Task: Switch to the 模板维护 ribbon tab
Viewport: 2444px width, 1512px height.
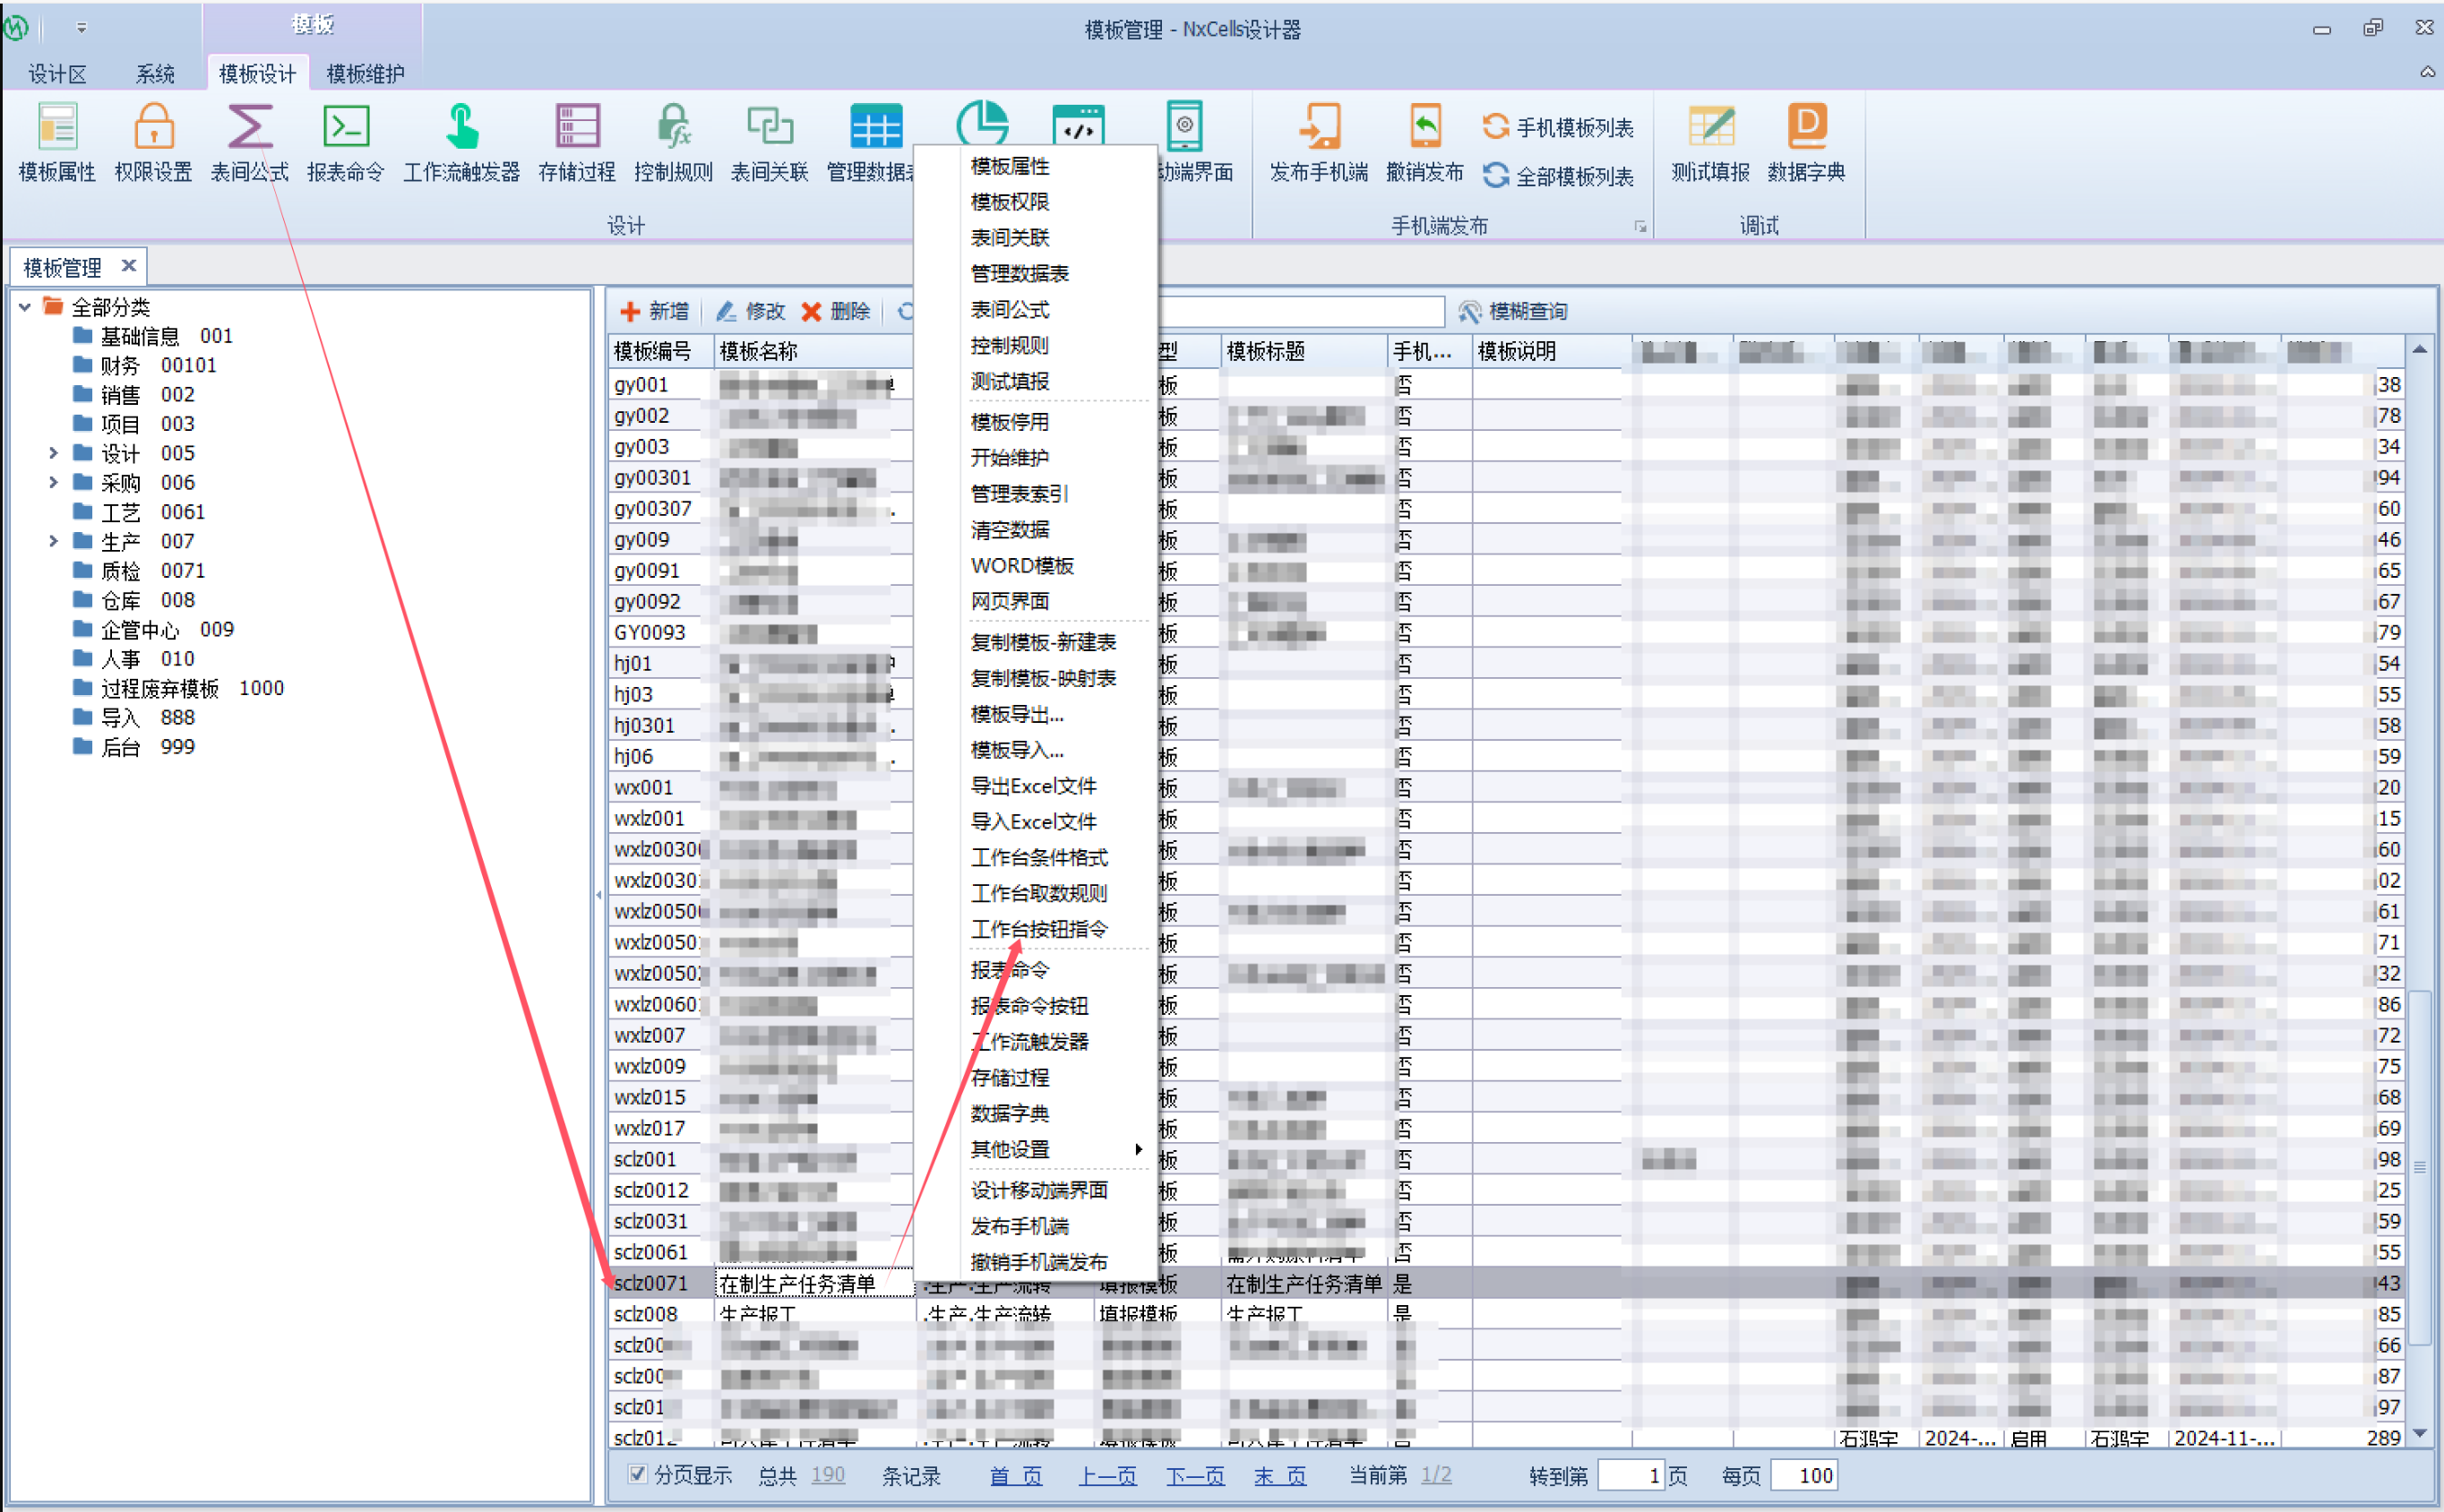Action: [365, 74]
